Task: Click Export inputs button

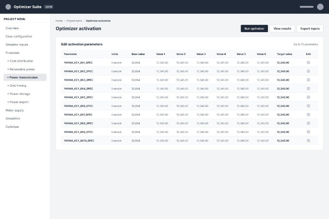Action: click(x=310, y=29)
